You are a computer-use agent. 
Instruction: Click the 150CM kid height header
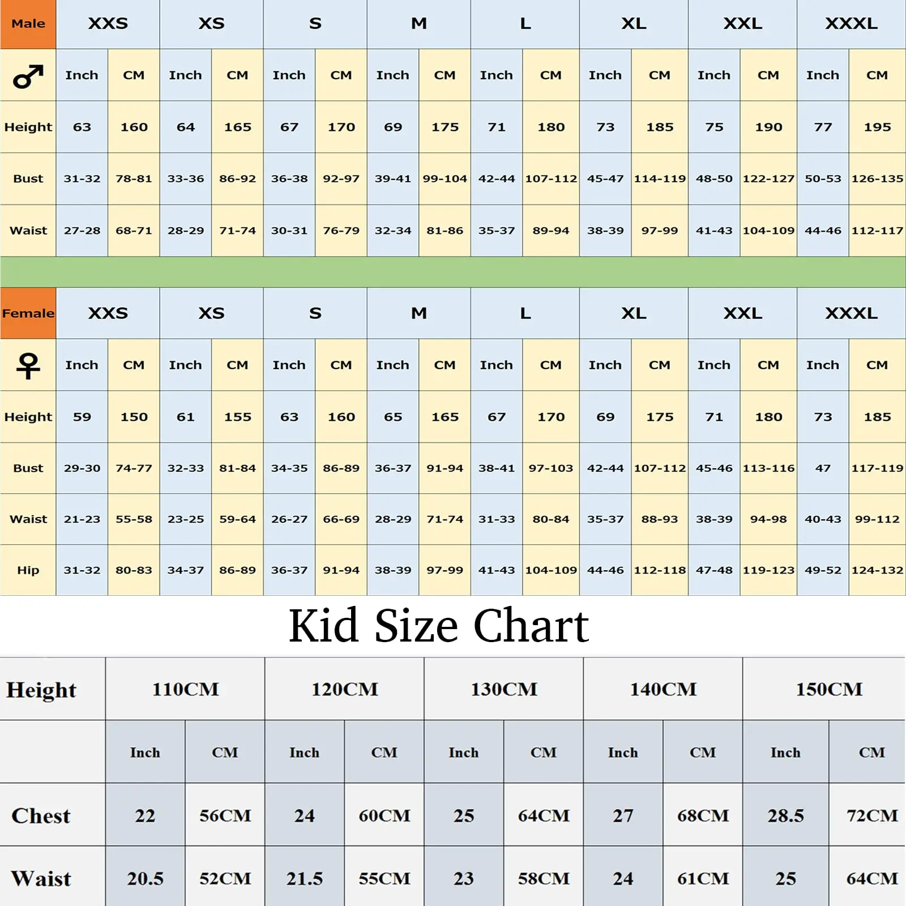(829, 689)
